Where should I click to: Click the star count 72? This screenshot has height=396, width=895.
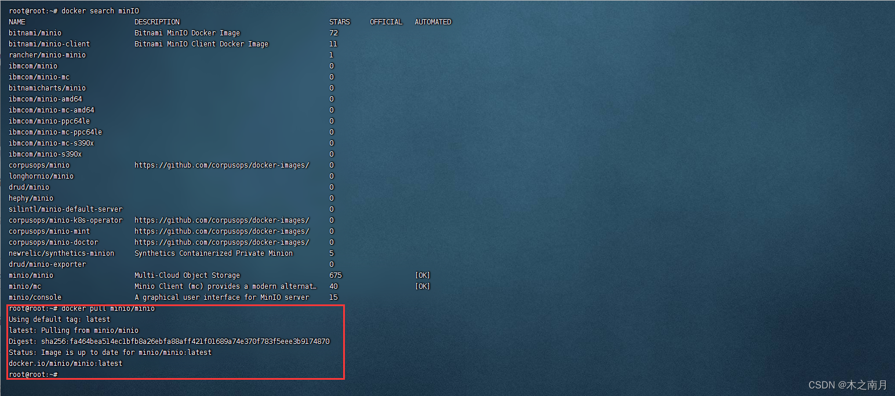click(x=333, y=33)
